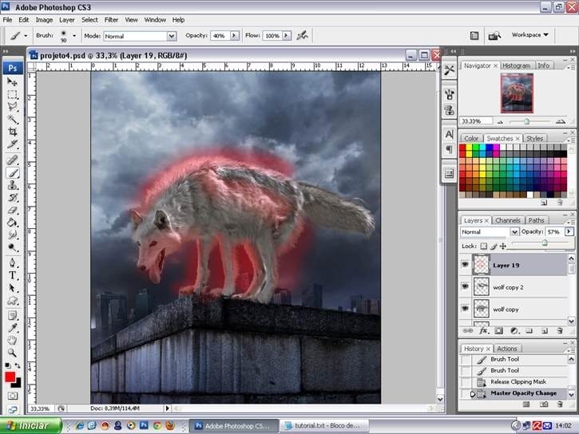Enable the airbrush option
Image resolution: width=579 pixels, height=434 pixels.
[303, 35]
